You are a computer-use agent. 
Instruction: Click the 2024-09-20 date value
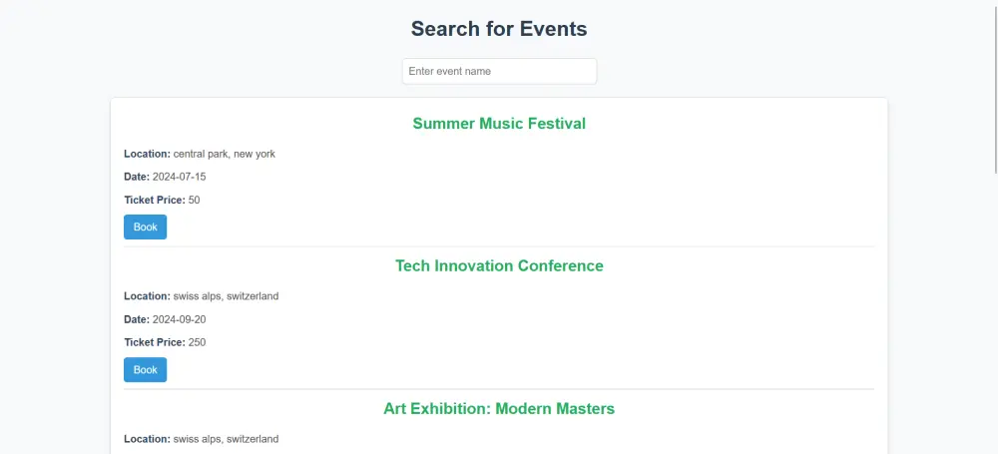coord(179,319)
